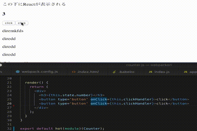
Task: Select the webpack icon on webpack.config.js tab
Action: [x=18, y=72]
